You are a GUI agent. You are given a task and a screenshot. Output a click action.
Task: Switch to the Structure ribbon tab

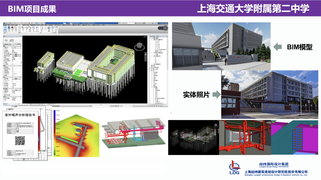pos(13,25)
